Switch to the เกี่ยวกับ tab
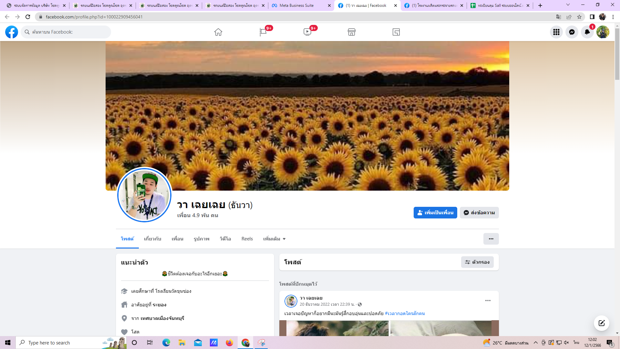 pyautogui.click(x=152, y=239)
